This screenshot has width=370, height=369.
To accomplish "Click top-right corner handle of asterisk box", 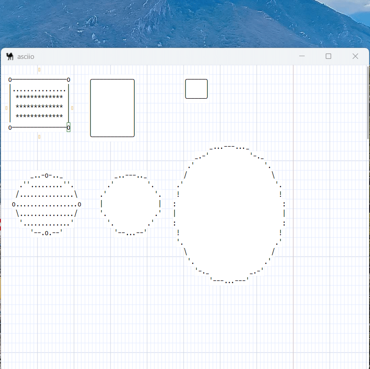I will coord(69,80).
